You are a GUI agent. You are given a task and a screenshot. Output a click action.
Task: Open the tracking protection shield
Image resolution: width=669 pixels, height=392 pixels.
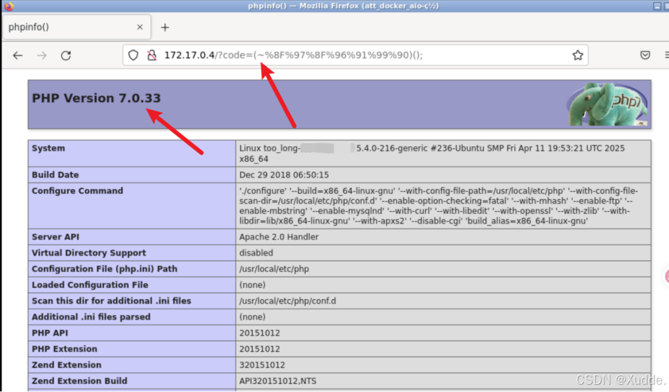134,55
